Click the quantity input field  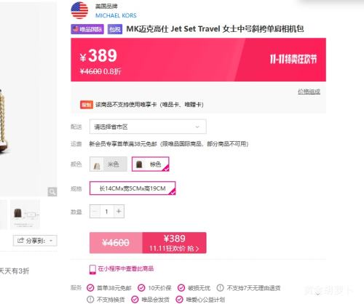(106, 212)
